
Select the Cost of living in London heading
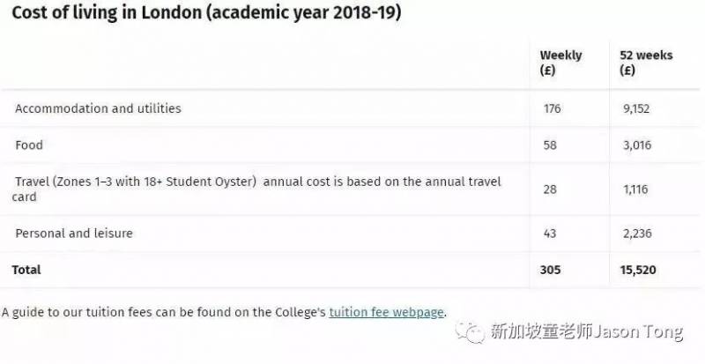[x=202, y=15]
